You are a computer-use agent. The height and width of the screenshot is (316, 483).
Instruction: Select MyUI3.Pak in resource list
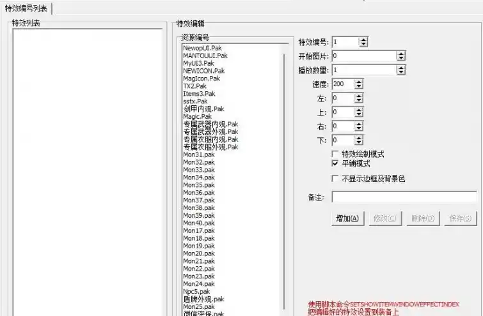tap(198, 63)
